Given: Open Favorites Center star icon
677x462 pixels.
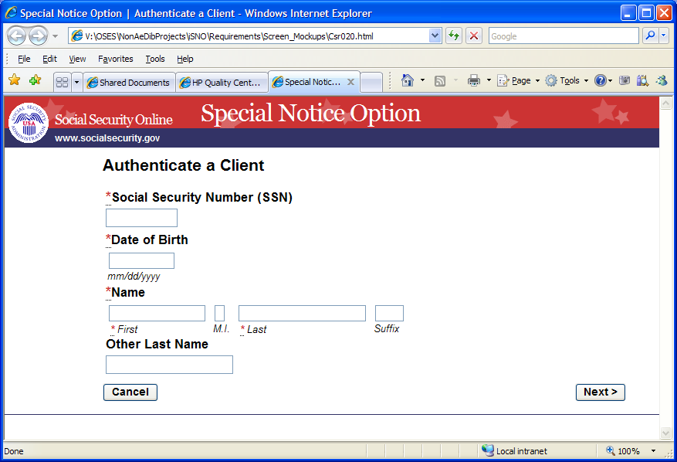Looking at the screenshot, I should coord(14,80).
